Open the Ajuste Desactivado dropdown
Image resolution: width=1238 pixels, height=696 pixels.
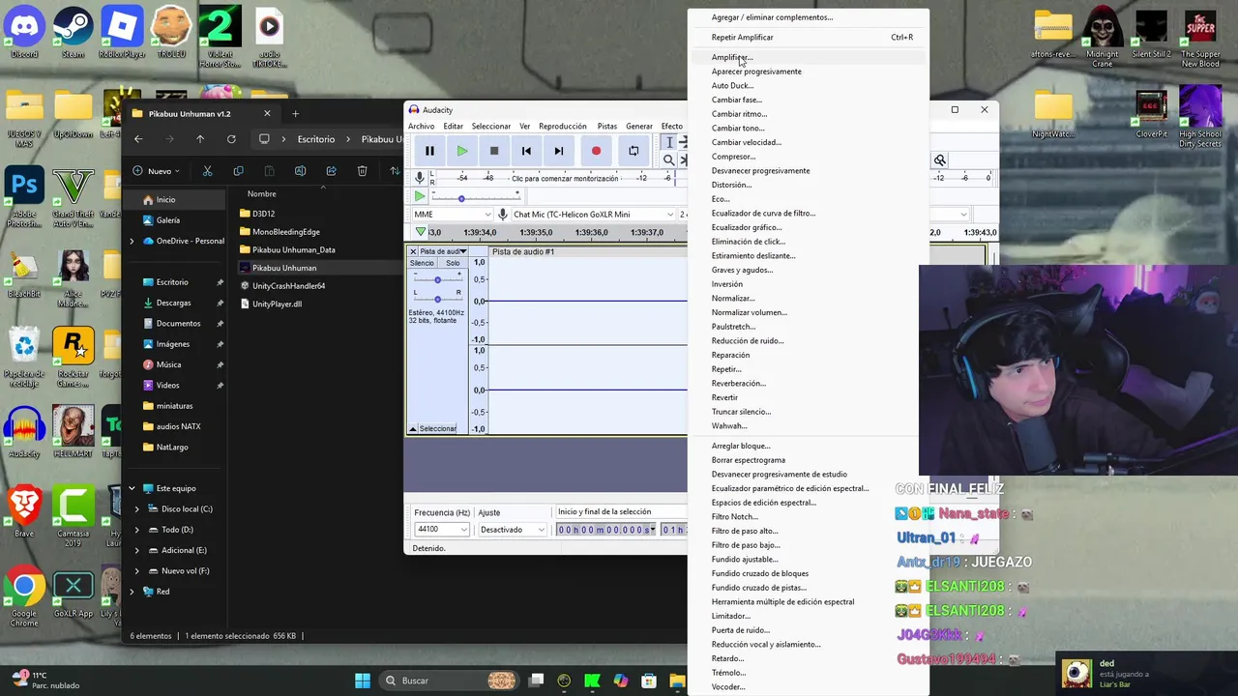click(513, 529)
